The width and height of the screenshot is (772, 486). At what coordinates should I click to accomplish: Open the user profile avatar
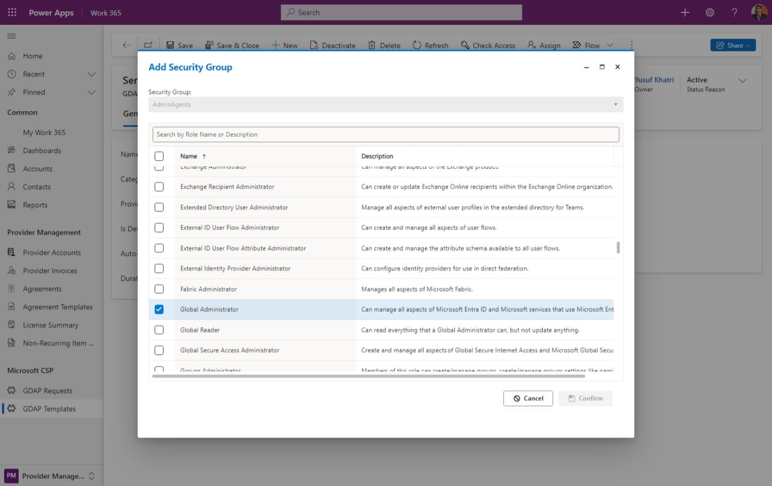tap(759, 12)
